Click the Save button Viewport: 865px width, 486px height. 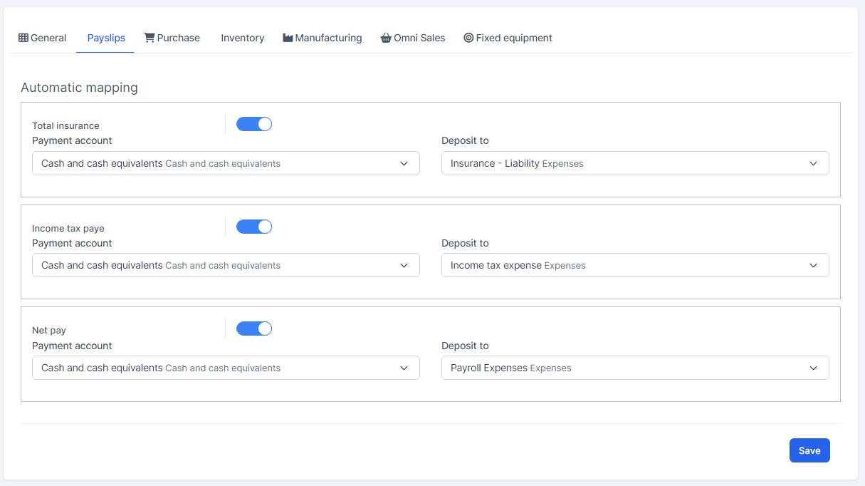809,450
